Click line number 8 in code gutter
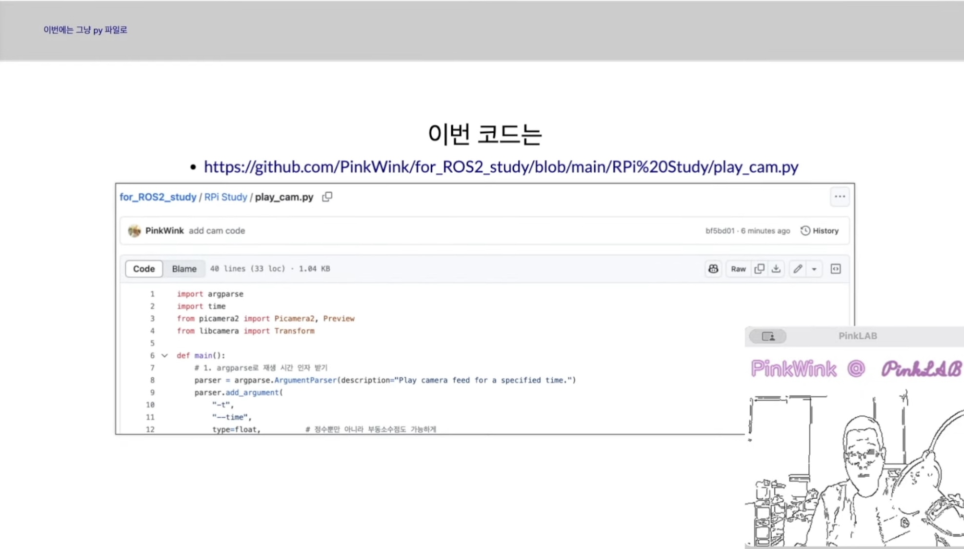964x549 pixels. pyautogui.click(x=152, y=380)
